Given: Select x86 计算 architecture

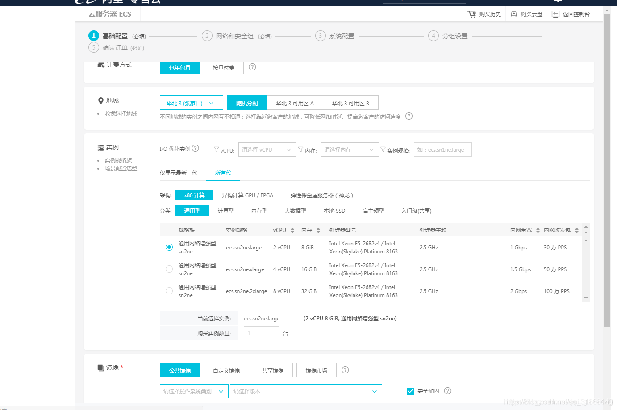Looking at the screenshot, I should (195, 195).
